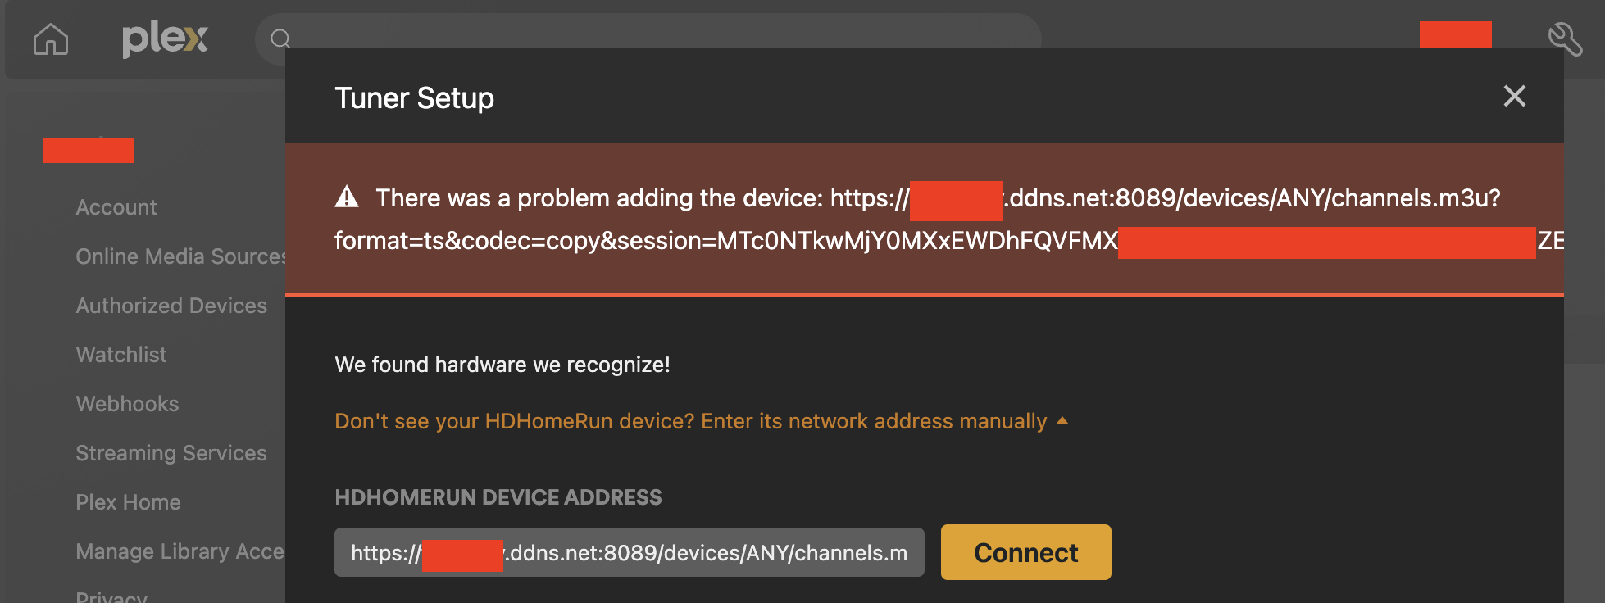Click the warning triangle in the error banner
The width and height of the screenshot is (1605, 603).
click(x=347, y=197)
